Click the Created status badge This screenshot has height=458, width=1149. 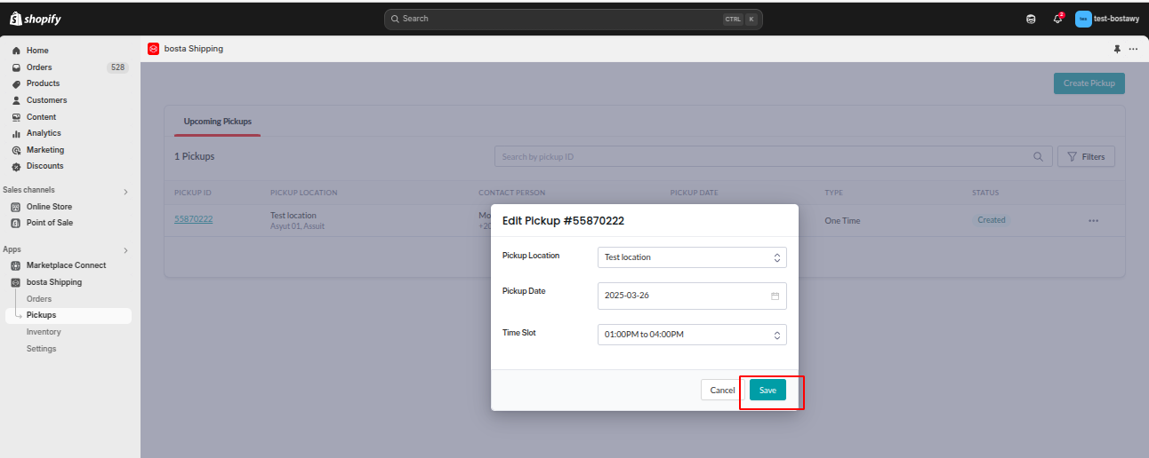[x=992, y=220]
